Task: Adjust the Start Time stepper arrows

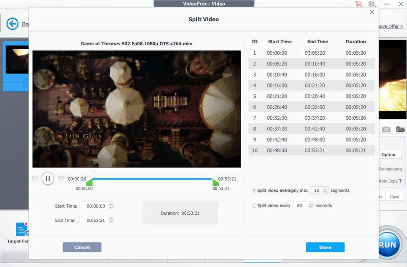Action: click(x=111, y=206)
